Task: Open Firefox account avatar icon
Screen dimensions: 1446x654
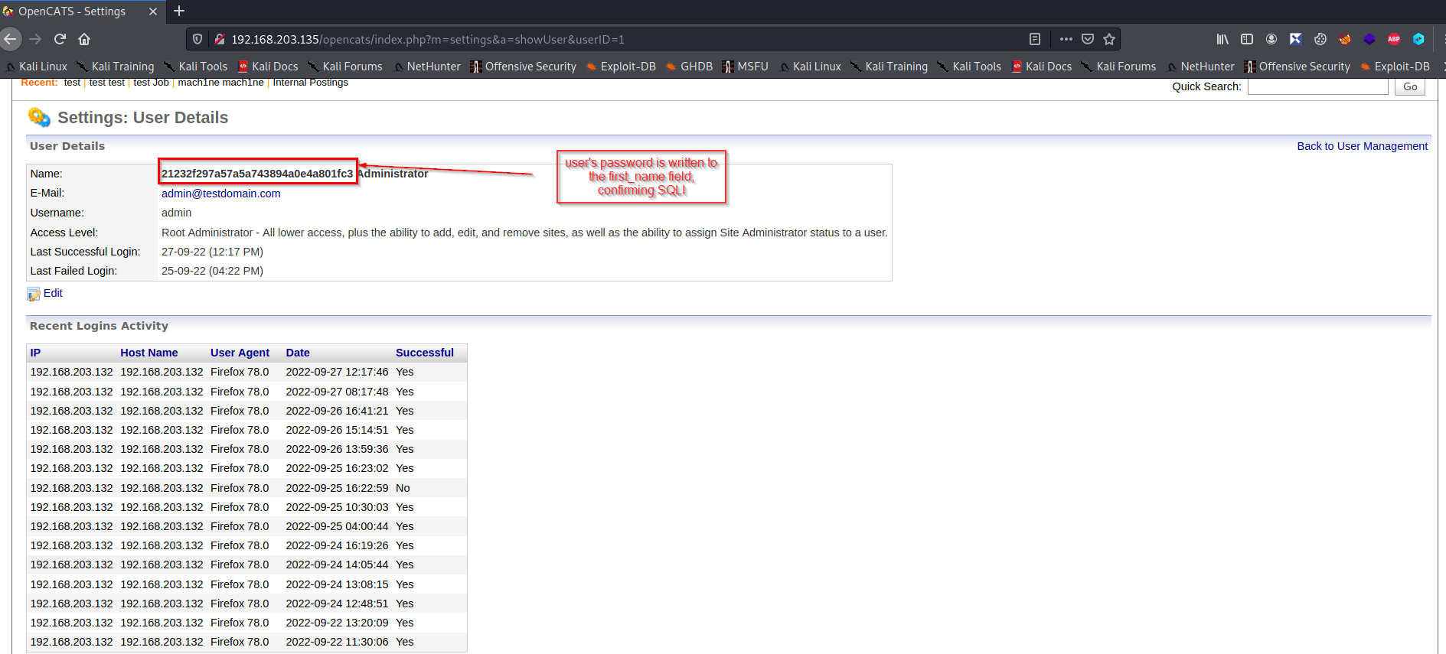Action: pos(1271,39)
